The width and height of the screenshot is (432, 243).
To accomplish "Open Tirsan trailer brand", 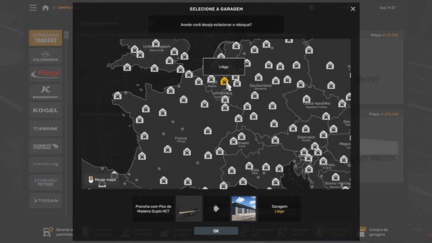I will click(46, 200).
